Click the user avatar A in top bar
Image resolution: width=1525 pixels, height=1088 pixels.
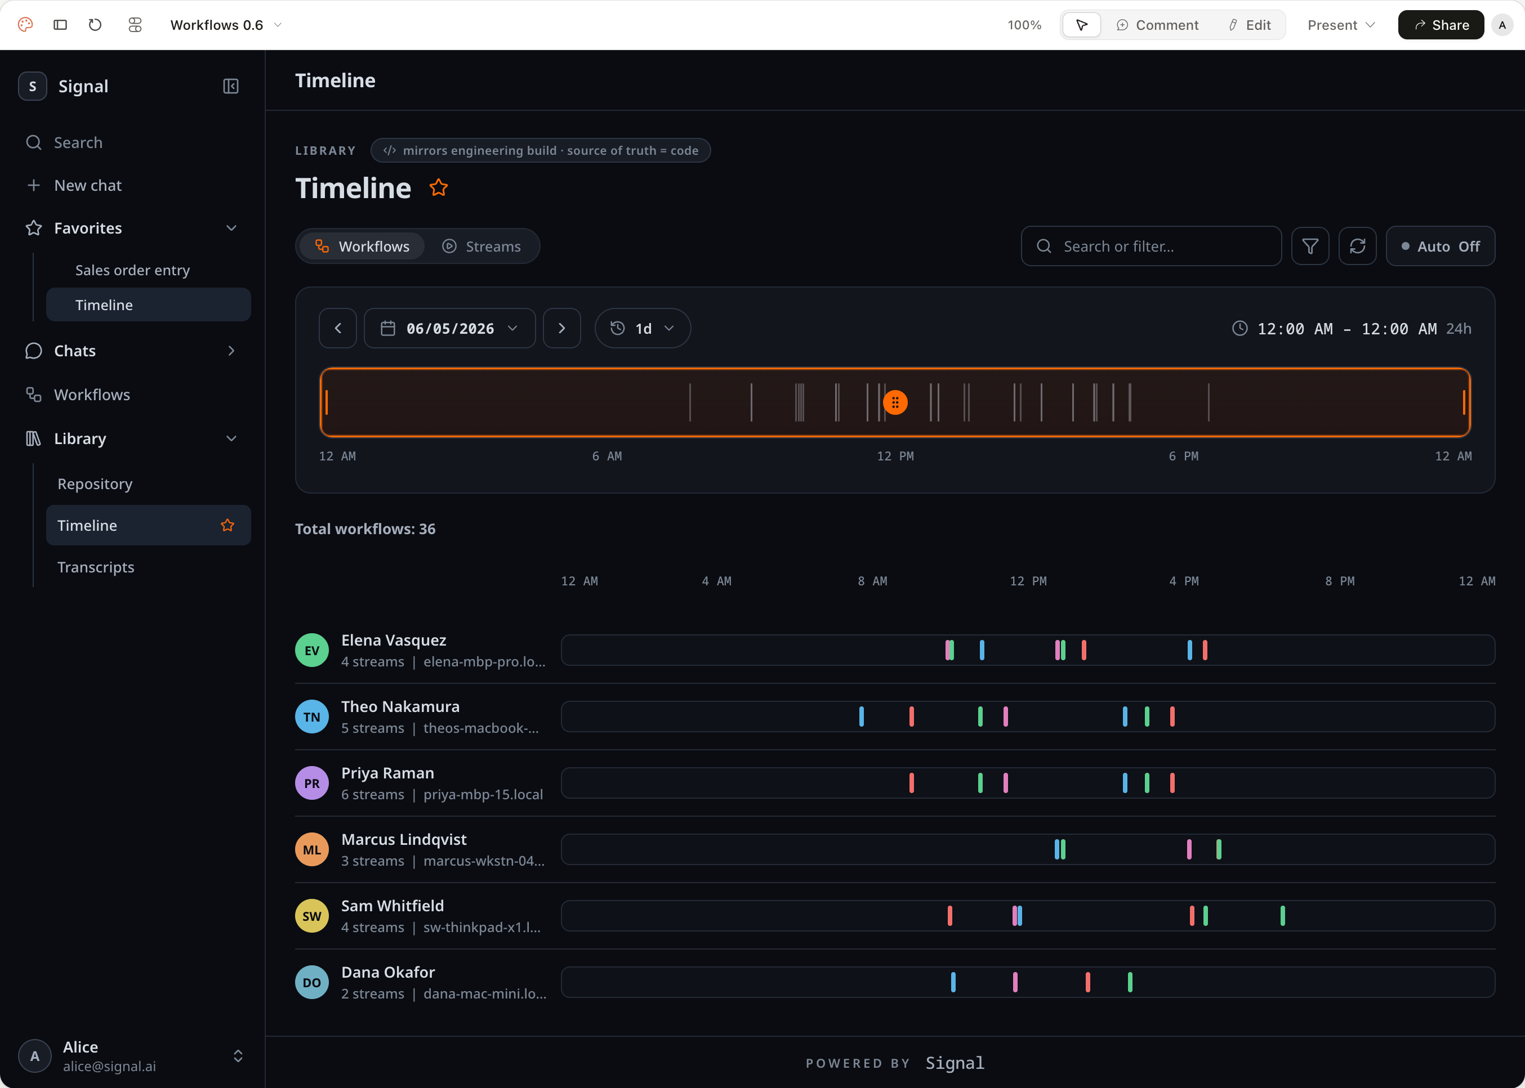point(1502,25)
